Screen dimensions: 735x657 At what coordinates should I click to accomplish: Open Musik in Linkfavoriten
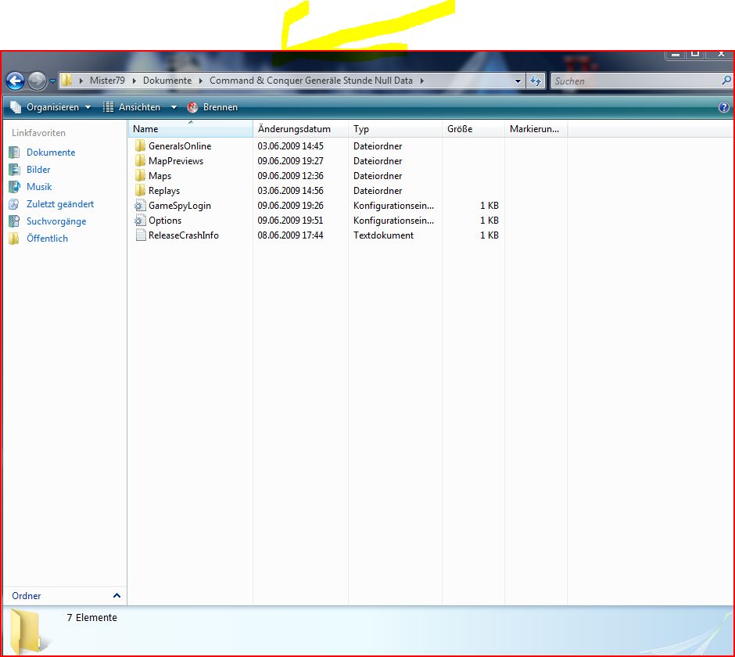click(x=39, y=187)
